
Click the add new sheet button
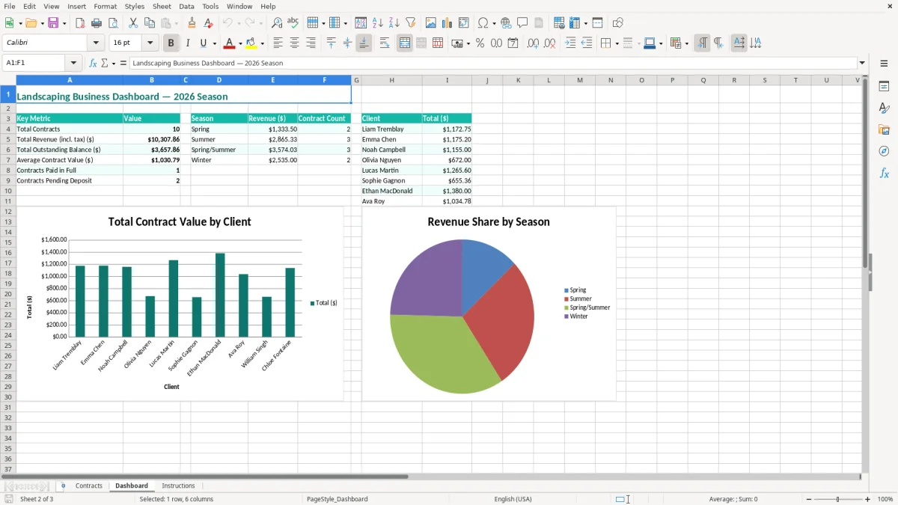pyautogui.click(x=63, y=486)
